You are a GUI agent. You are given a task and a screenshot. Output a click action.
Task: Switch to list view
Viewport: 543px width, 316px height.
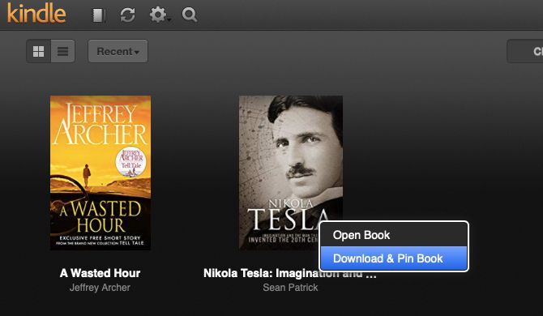pos(62,51)
